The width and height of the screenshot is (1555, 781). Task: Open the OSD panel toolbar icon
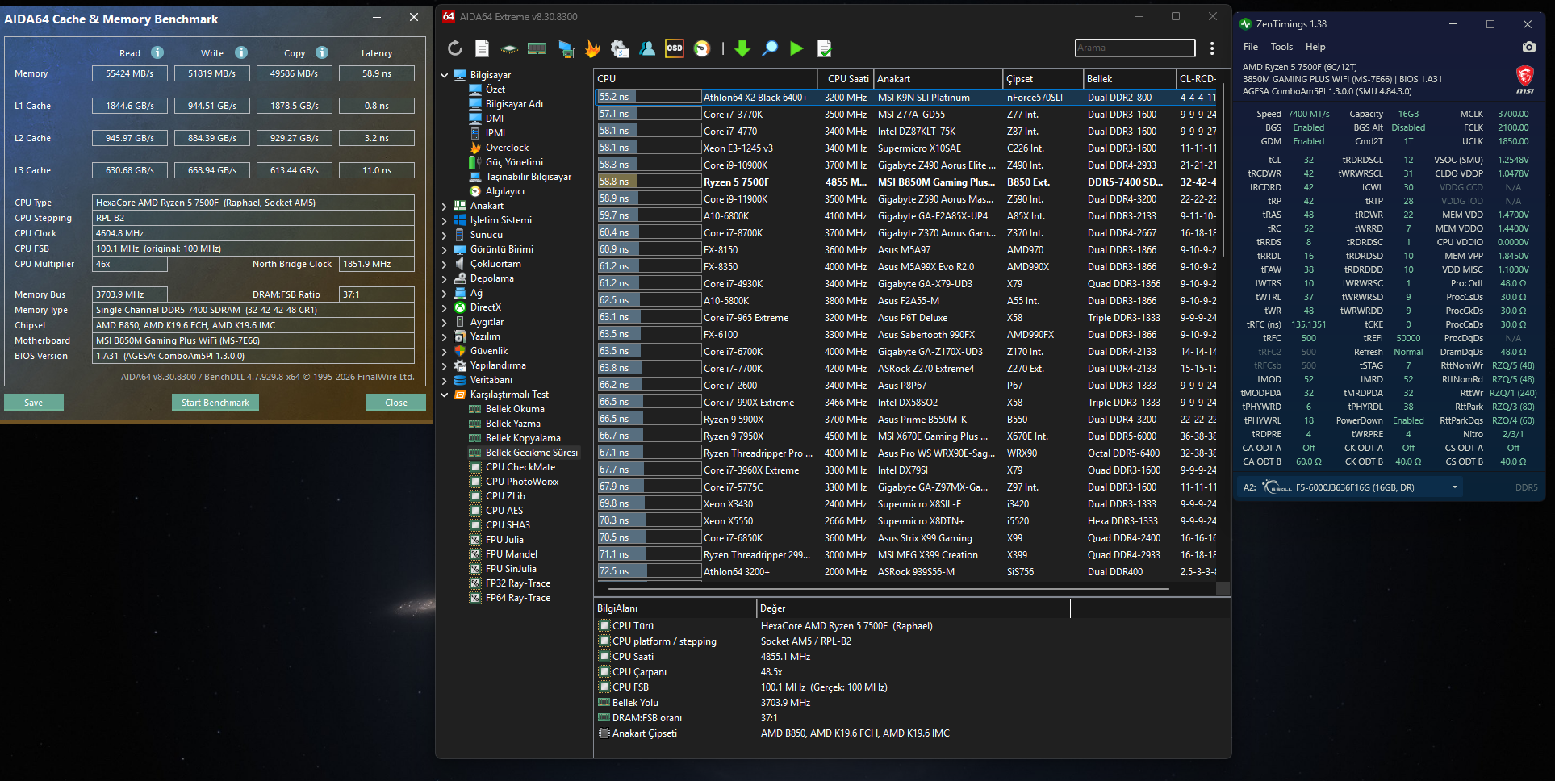pyautogui.click(x=675, y=48)
